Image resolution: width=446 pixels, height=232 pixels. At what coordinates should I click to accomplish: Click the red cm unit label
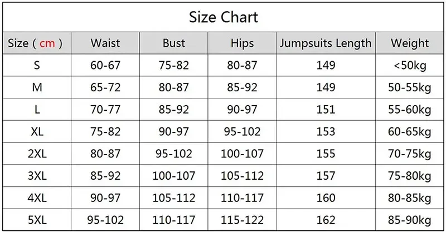click(47, 43)
